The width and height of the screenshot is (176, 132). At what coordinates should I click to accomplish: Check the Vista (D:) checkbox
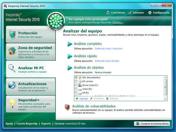[x=76, y=89]
